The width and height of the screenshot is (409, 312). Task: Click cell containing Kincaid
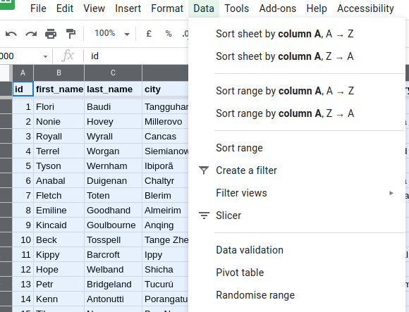[x=59, y=225]
